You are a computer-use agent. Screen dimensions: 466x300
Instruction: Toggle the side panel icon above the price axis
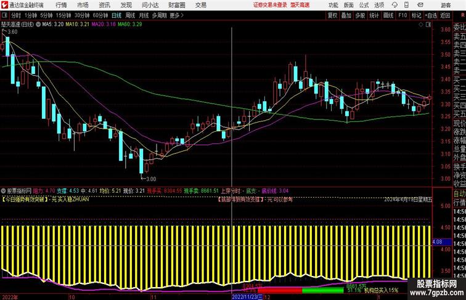coord(428,25)
